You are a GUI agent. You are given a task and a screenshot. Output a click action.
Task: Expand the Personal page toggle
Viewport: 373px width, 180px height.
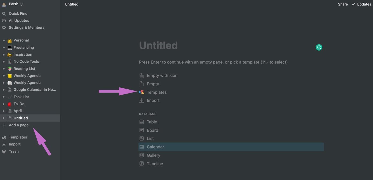4,40
